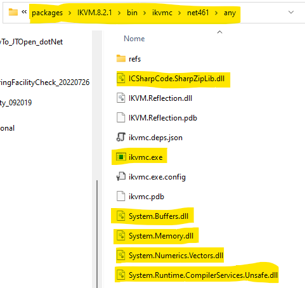Click the System.Buffers.dll file name
305x288 pixels.
[x=159, y=216]
